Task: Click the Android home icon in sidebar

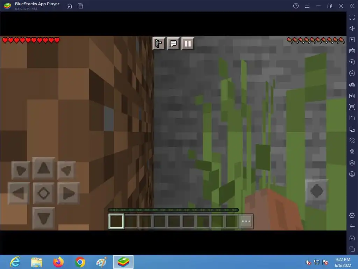Action: (352, 238)
